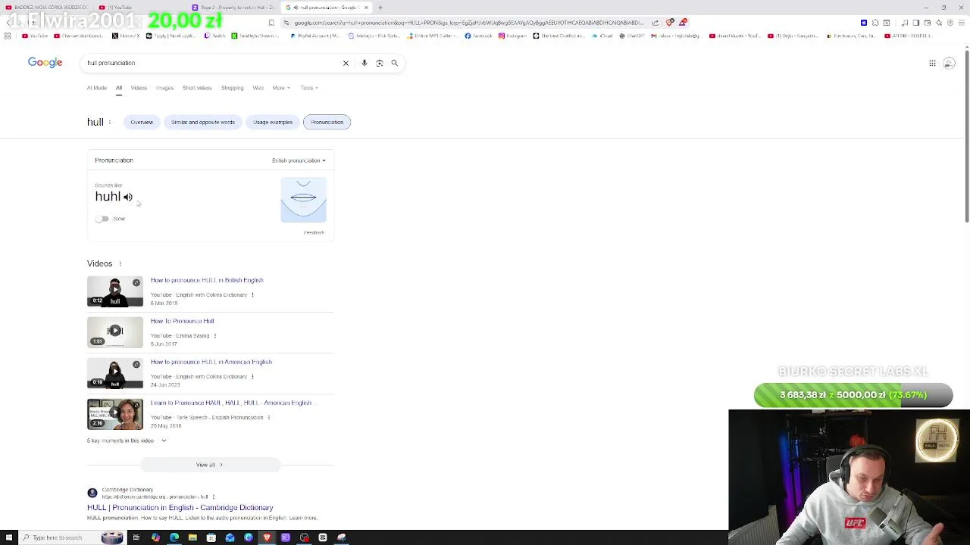Open Task View on the taskbar
This screenshot has height=545, width=970.
pos(136,537)
